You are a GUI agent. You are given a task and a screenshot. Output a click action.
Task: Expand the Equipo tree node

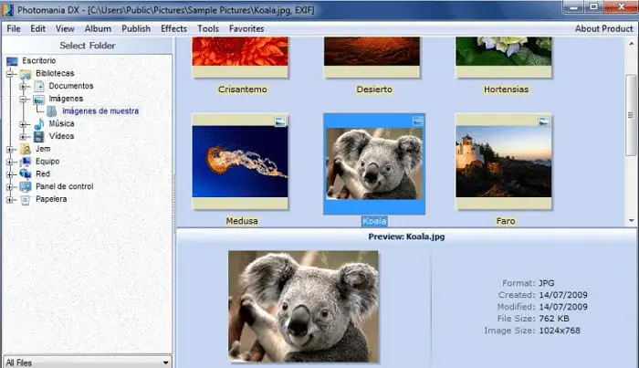tap(10, 162)
